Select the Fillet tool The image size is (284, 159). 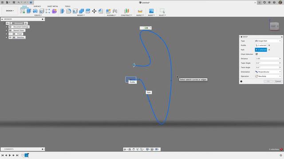(69, 11)
